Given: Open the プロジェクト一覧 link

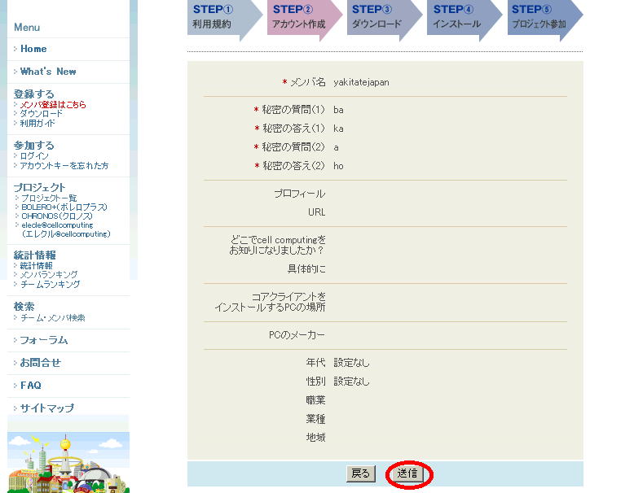Looking at the screenshot, I should [x=49, y=198].
